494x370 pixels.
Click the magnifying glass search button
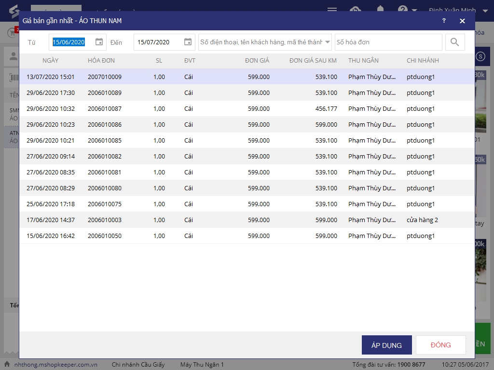[454, 42]
